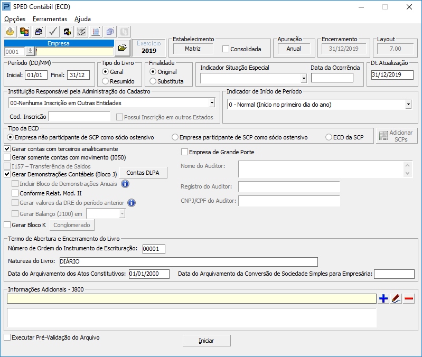Click the Exercício 2019 box

149,48
